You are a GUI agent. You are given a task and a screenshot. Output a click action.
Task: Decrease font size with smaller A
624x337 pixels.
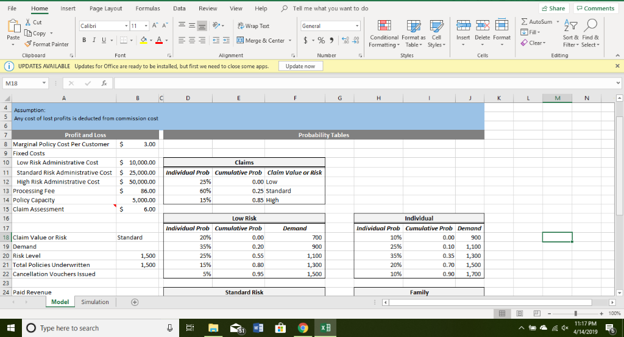pyautogui.click(x=165, y=26)
